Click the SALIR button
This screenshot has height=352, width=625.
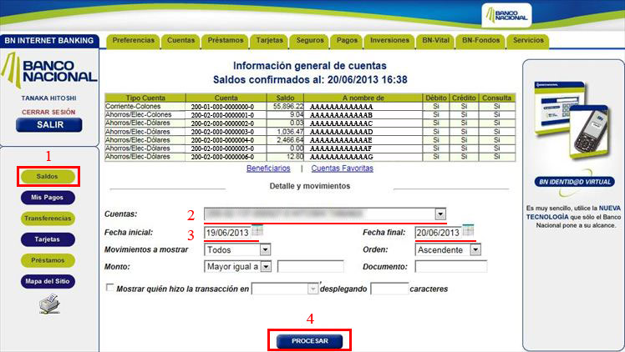[49, 125]
